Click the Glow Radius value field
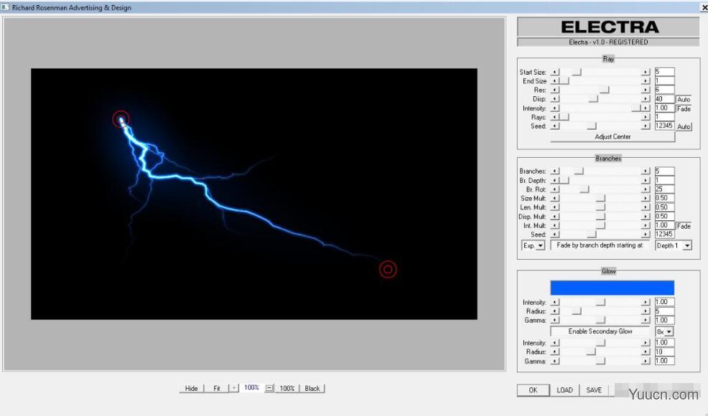This screenshot has width=708, height=416. tap(665, 311)
